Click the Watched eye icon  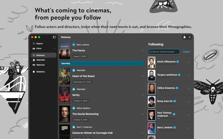click(34, 65)
